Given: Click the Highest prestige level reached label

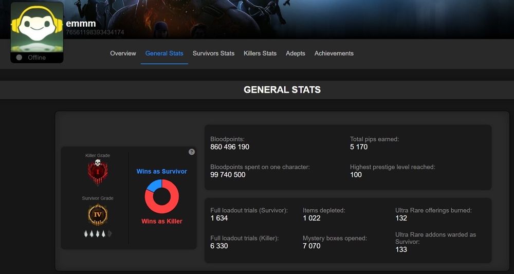Looking at the screenshot, I should coord(392,167).
